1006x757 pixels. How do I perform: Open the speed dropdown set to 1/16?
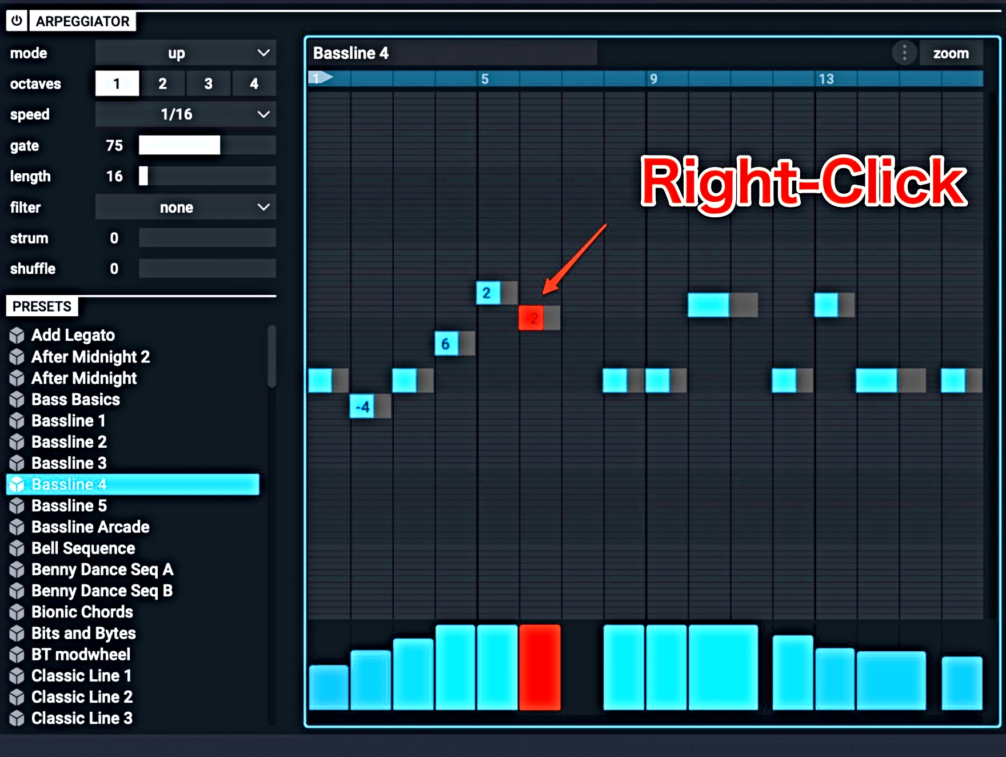pyautogui.click(x=185, y=114)
